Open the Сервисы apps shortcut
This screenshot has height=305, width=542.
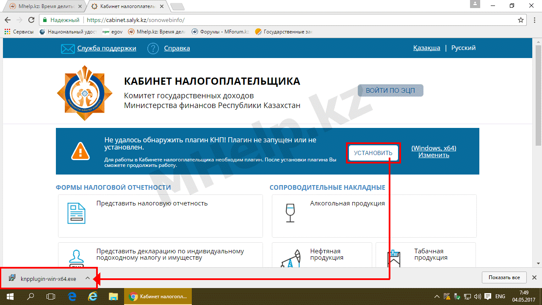(19, 32)
